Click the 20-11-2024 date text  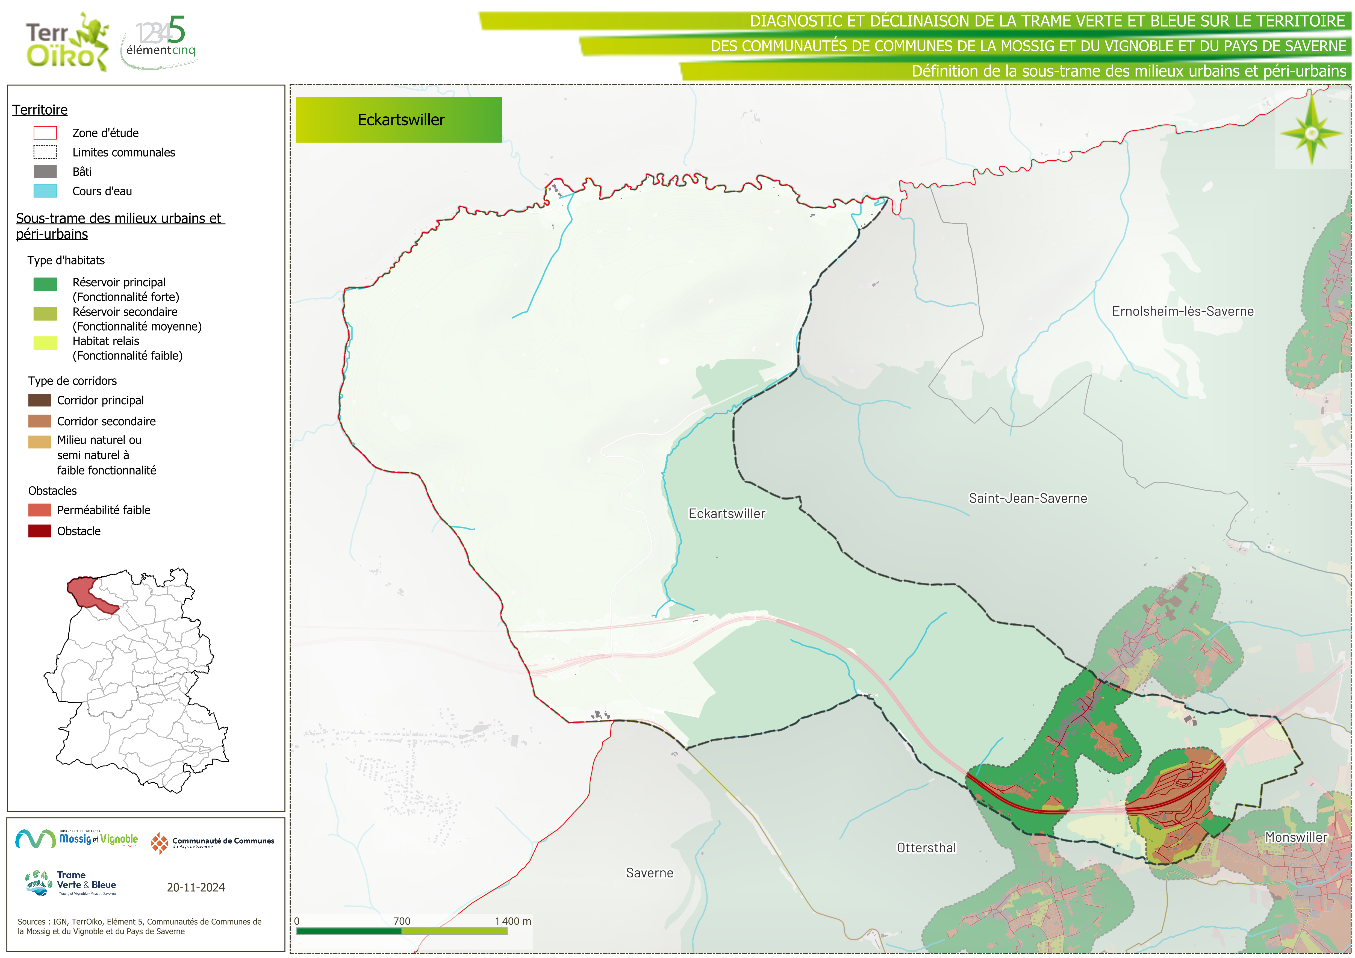click(195, 887)
